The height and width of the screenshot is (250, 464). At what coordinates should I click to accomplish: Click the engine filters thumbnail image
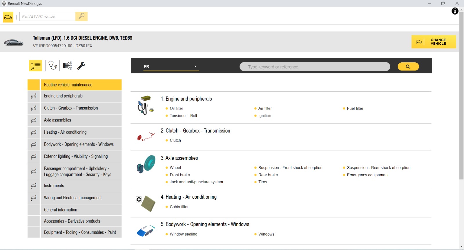point(146,105)
